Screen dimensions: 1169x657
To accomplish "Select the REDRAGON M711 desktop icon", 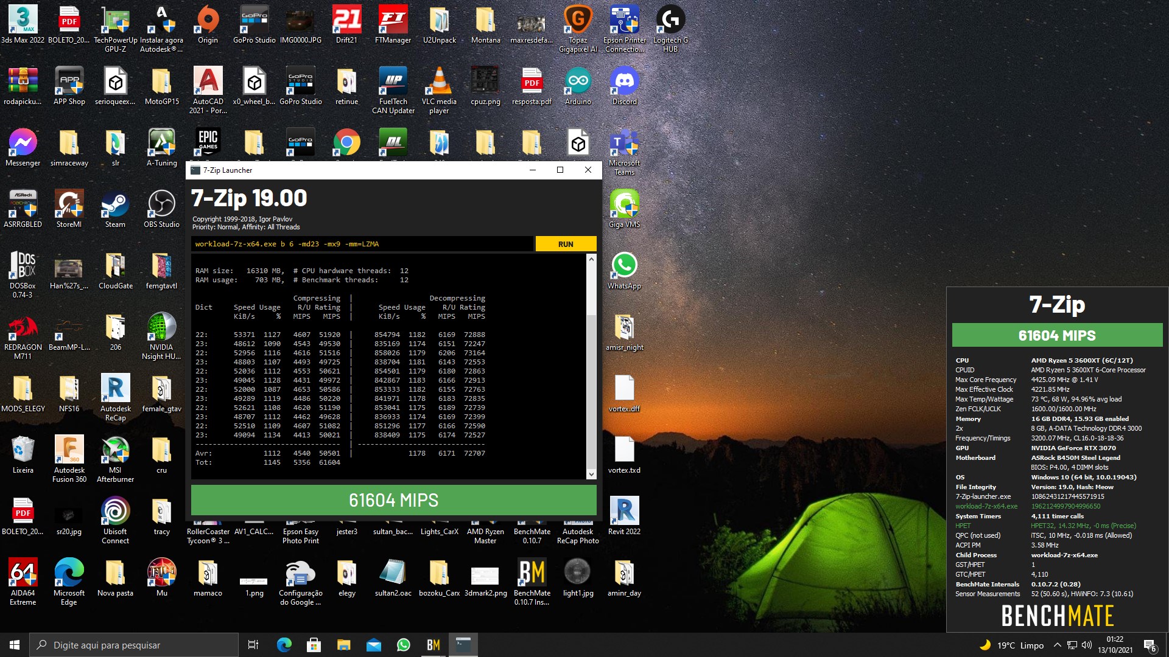I will (x=23, y=336).
